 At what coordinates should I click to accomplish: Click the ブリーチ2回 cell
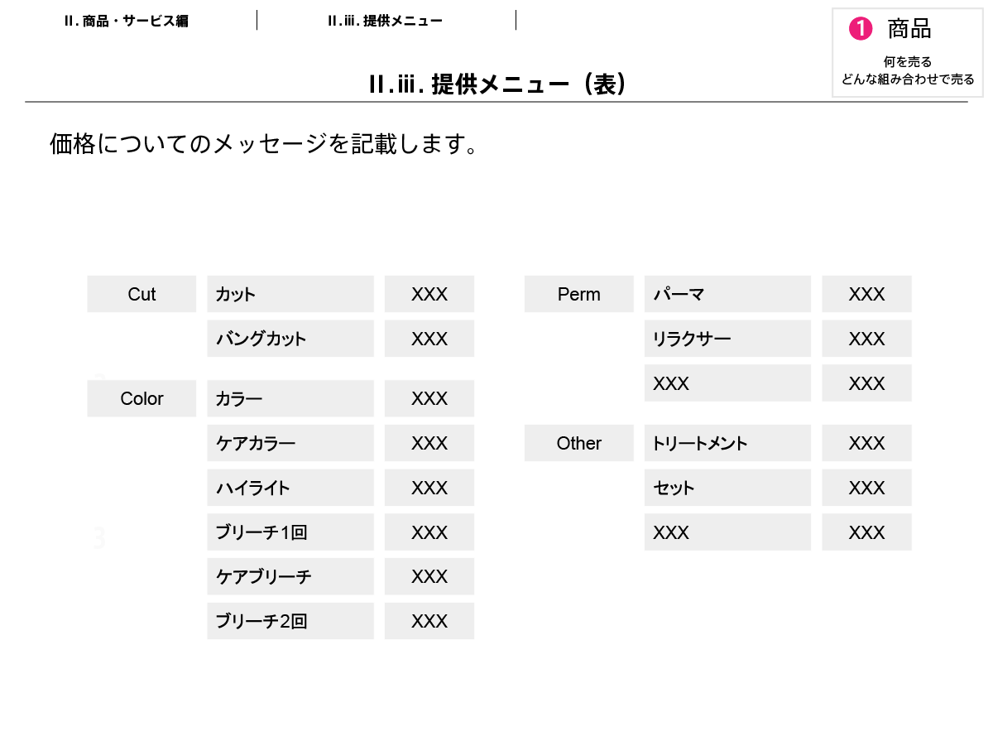click(x=290, y=621)
